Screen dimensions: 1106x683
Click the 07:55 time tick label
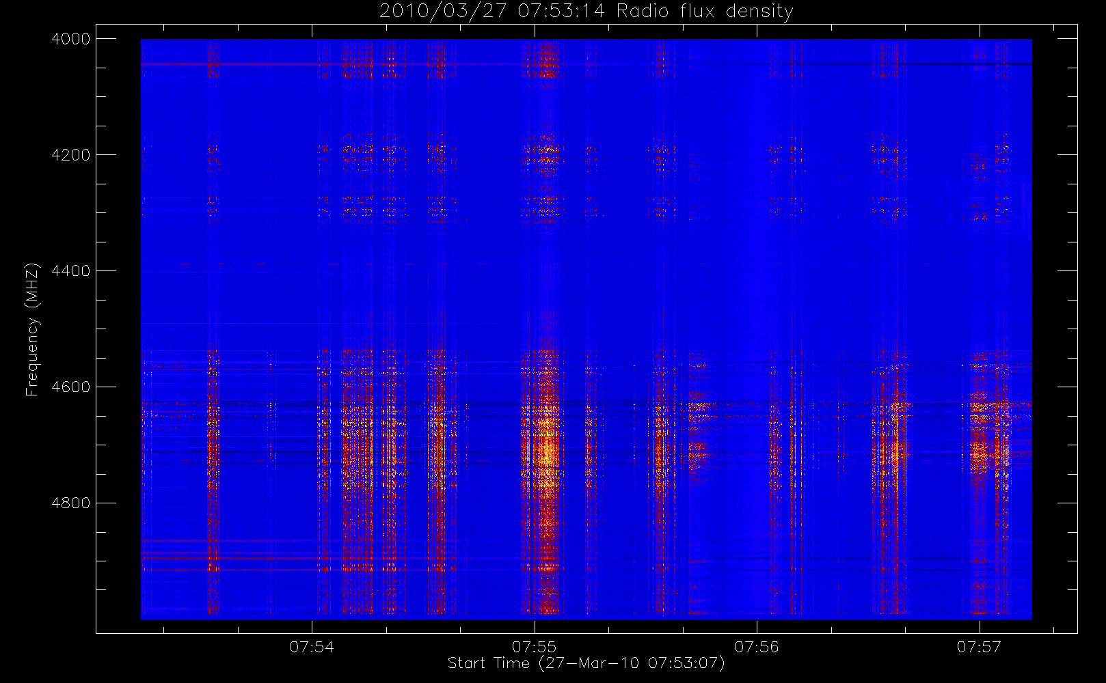click(x=534, y=647)
